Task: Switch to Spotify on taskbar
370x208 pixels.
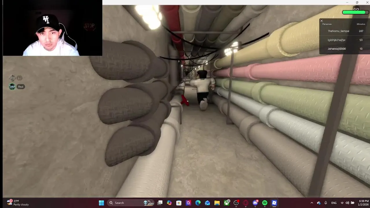Action: tap(265, 203)
